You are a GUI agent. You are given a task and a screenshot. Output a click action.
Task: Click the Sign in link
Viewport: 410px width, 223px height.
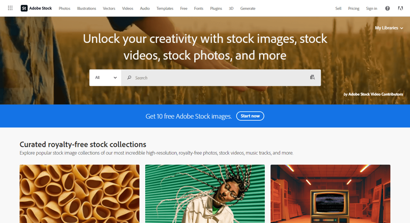(x=372, y=8)
